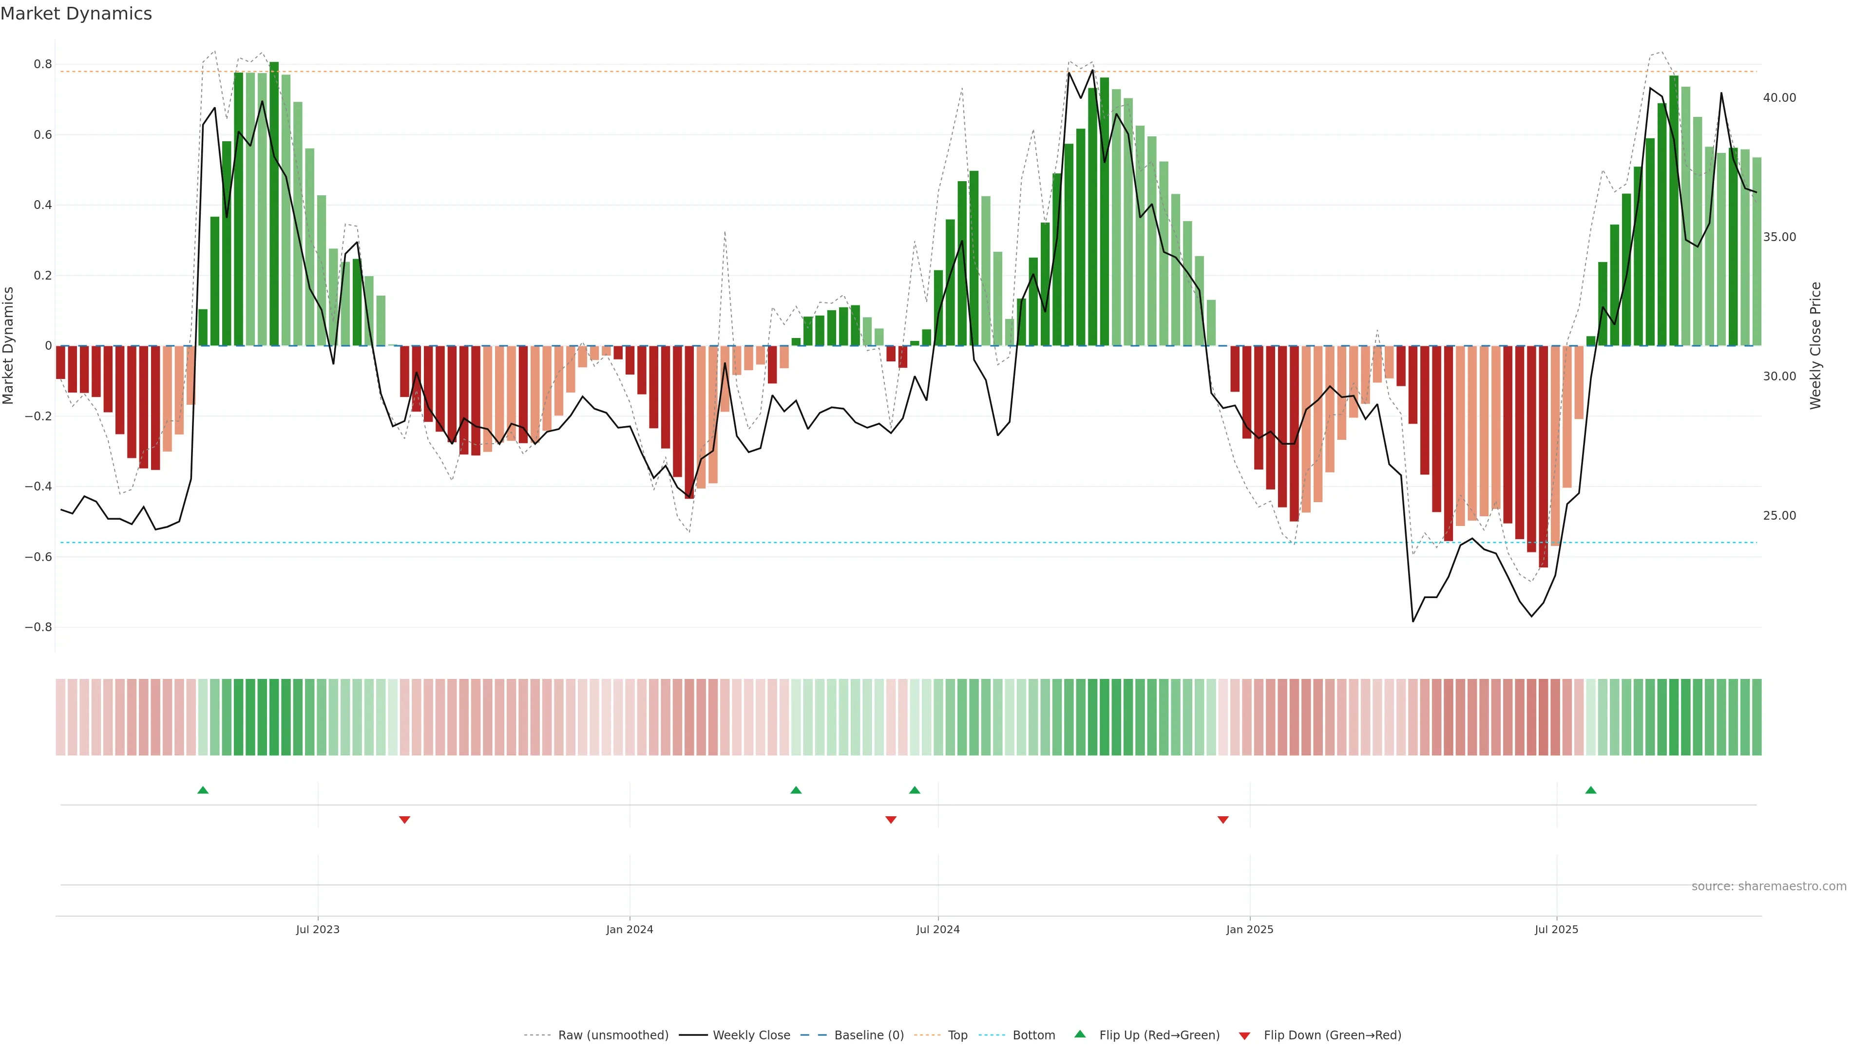
Task: Click the Weekly Close Price axis title
Action: [1816, 346]
